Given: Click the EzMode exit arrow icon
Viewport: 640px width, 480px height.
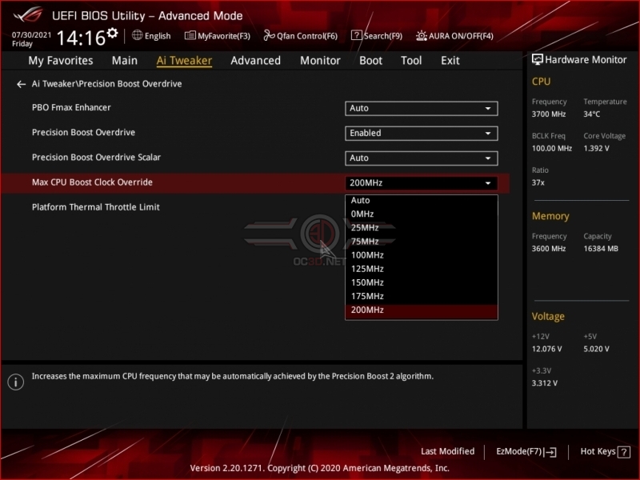Looking at the screenshot, I should pos(551,452).
